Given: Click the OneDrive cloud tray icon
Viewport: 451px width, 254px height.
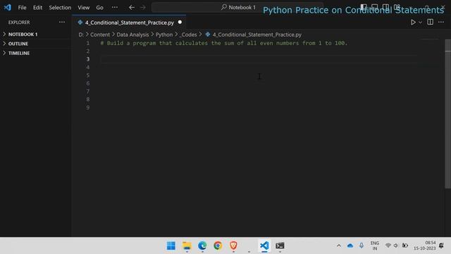Looking at the screenshot, I should (350, 246).
